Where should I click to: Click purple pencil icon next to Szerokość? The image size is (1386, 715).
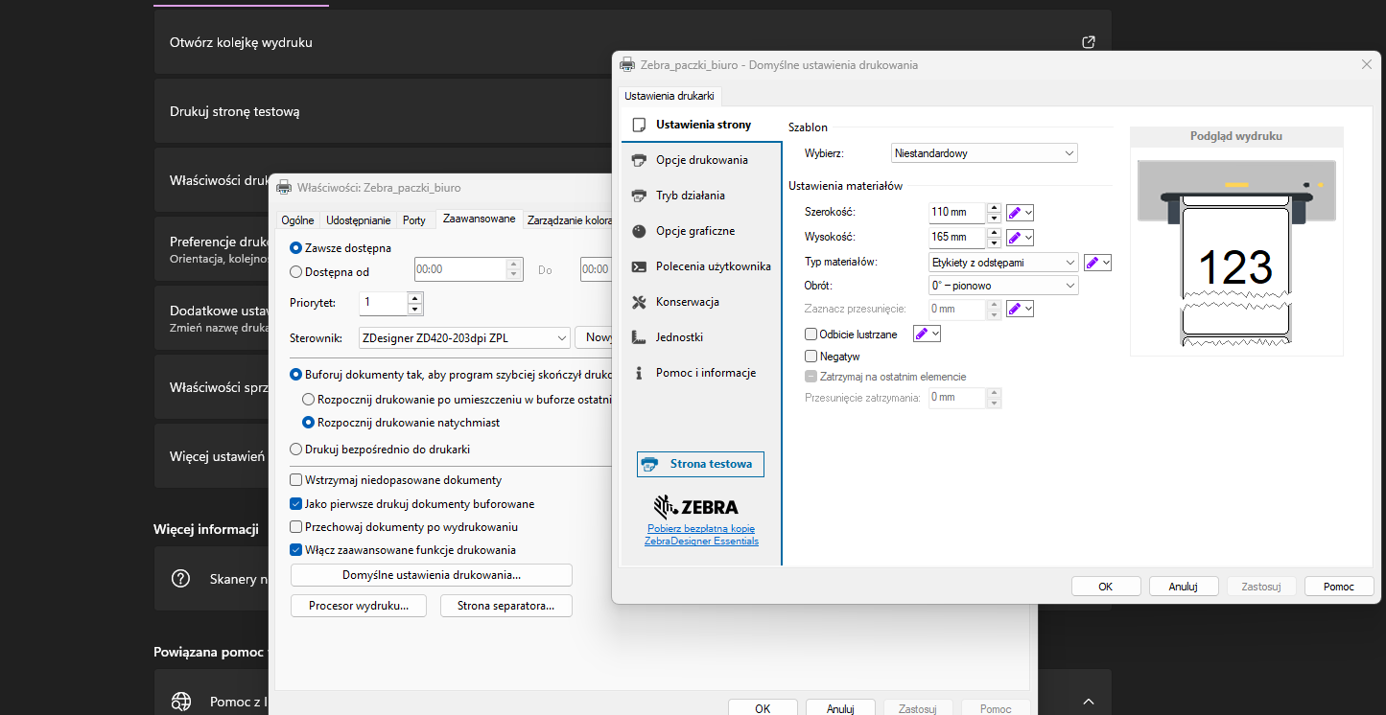[x=1014, y=212]
